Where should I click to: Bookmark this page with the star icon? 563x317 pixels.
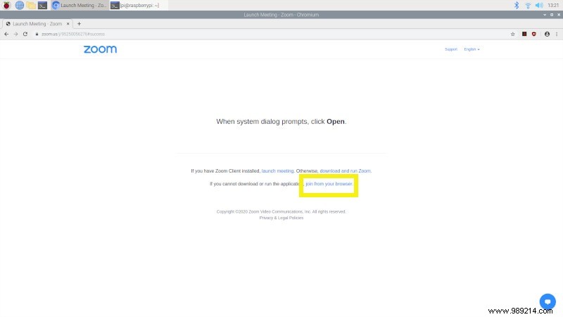click(x=513, y=34)
